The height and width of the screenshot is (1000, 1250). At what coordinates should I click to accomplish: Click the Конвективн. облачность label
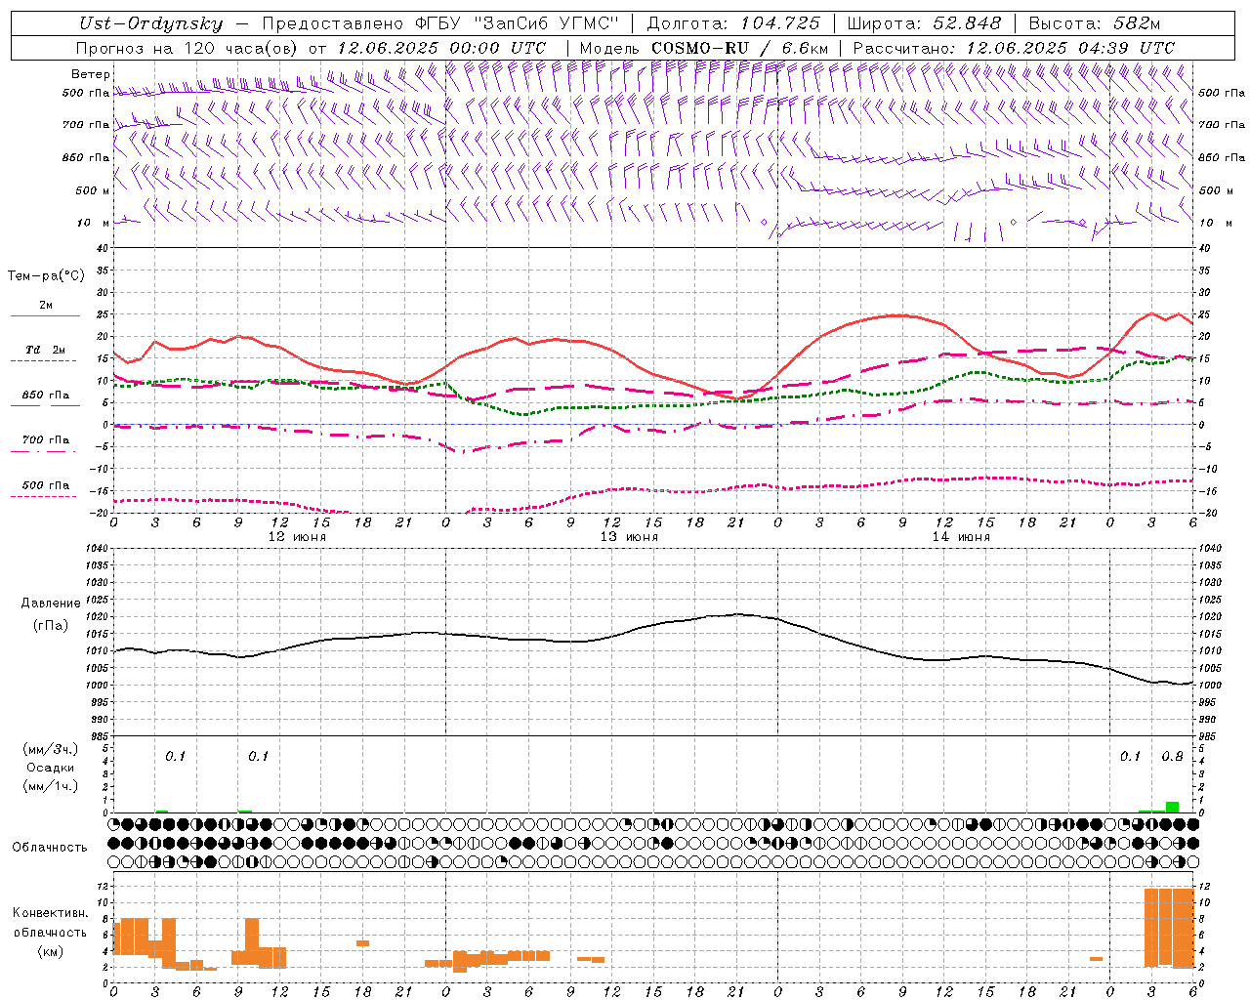pyautogui.click(x=50, y=923)
